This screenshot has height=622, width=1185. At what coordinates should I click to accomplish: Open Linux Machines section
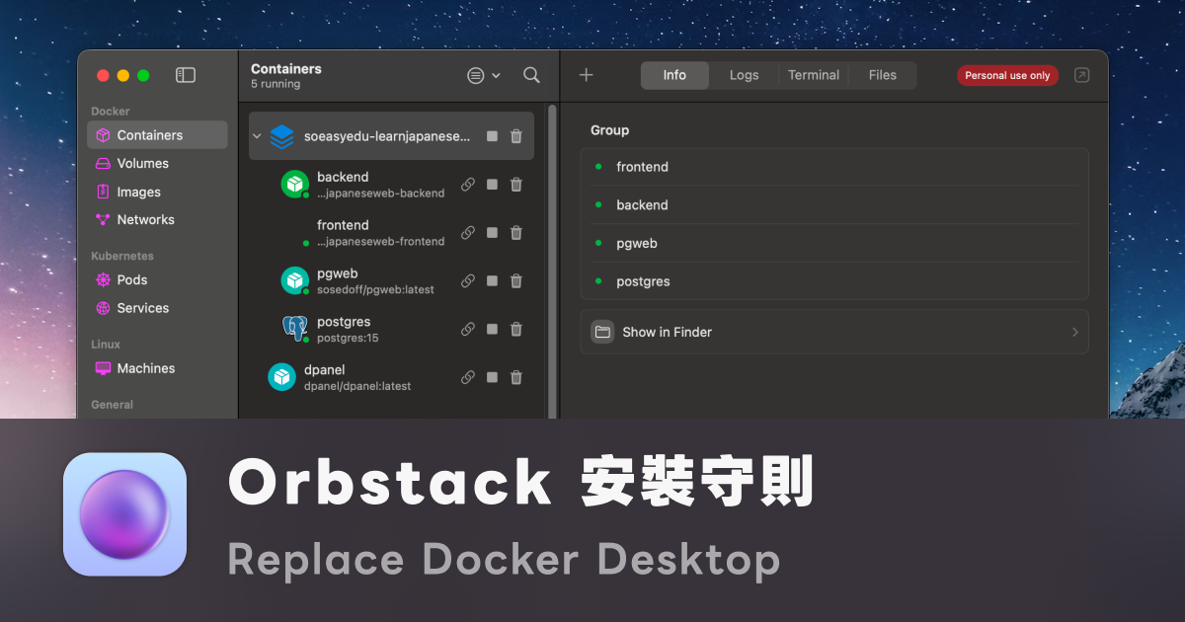157,368
